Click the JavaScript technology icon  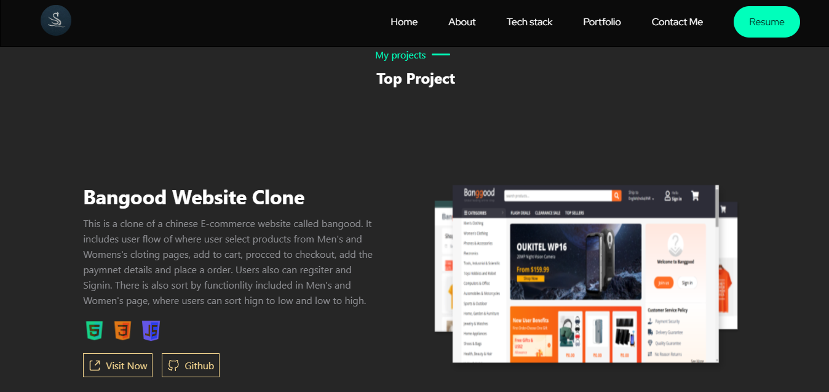pos(151,330)
